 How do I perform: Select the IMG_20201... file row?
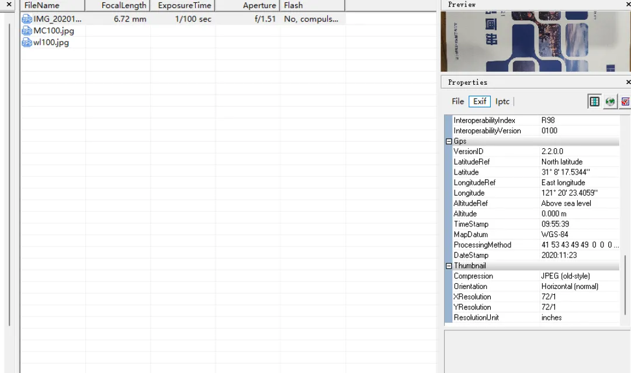[183, 19]
